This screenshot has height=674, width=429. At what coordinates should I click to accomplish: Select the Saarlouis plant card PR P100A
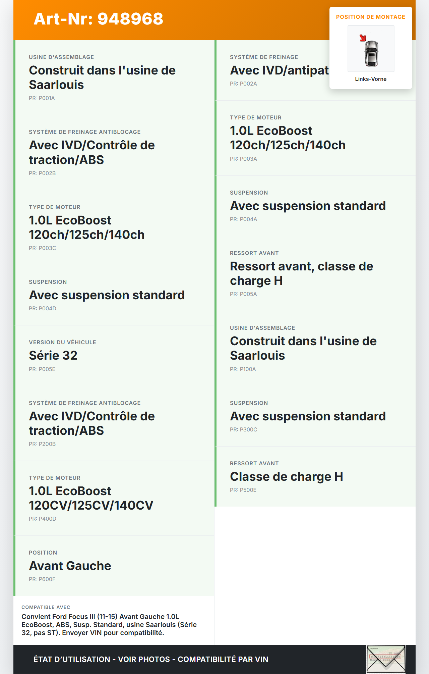click(x=315, y=348)
